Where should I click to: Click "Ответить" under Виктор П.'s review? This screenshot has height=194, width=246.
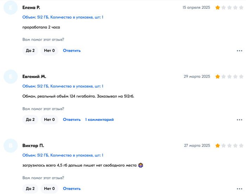[x=72, y=189]
